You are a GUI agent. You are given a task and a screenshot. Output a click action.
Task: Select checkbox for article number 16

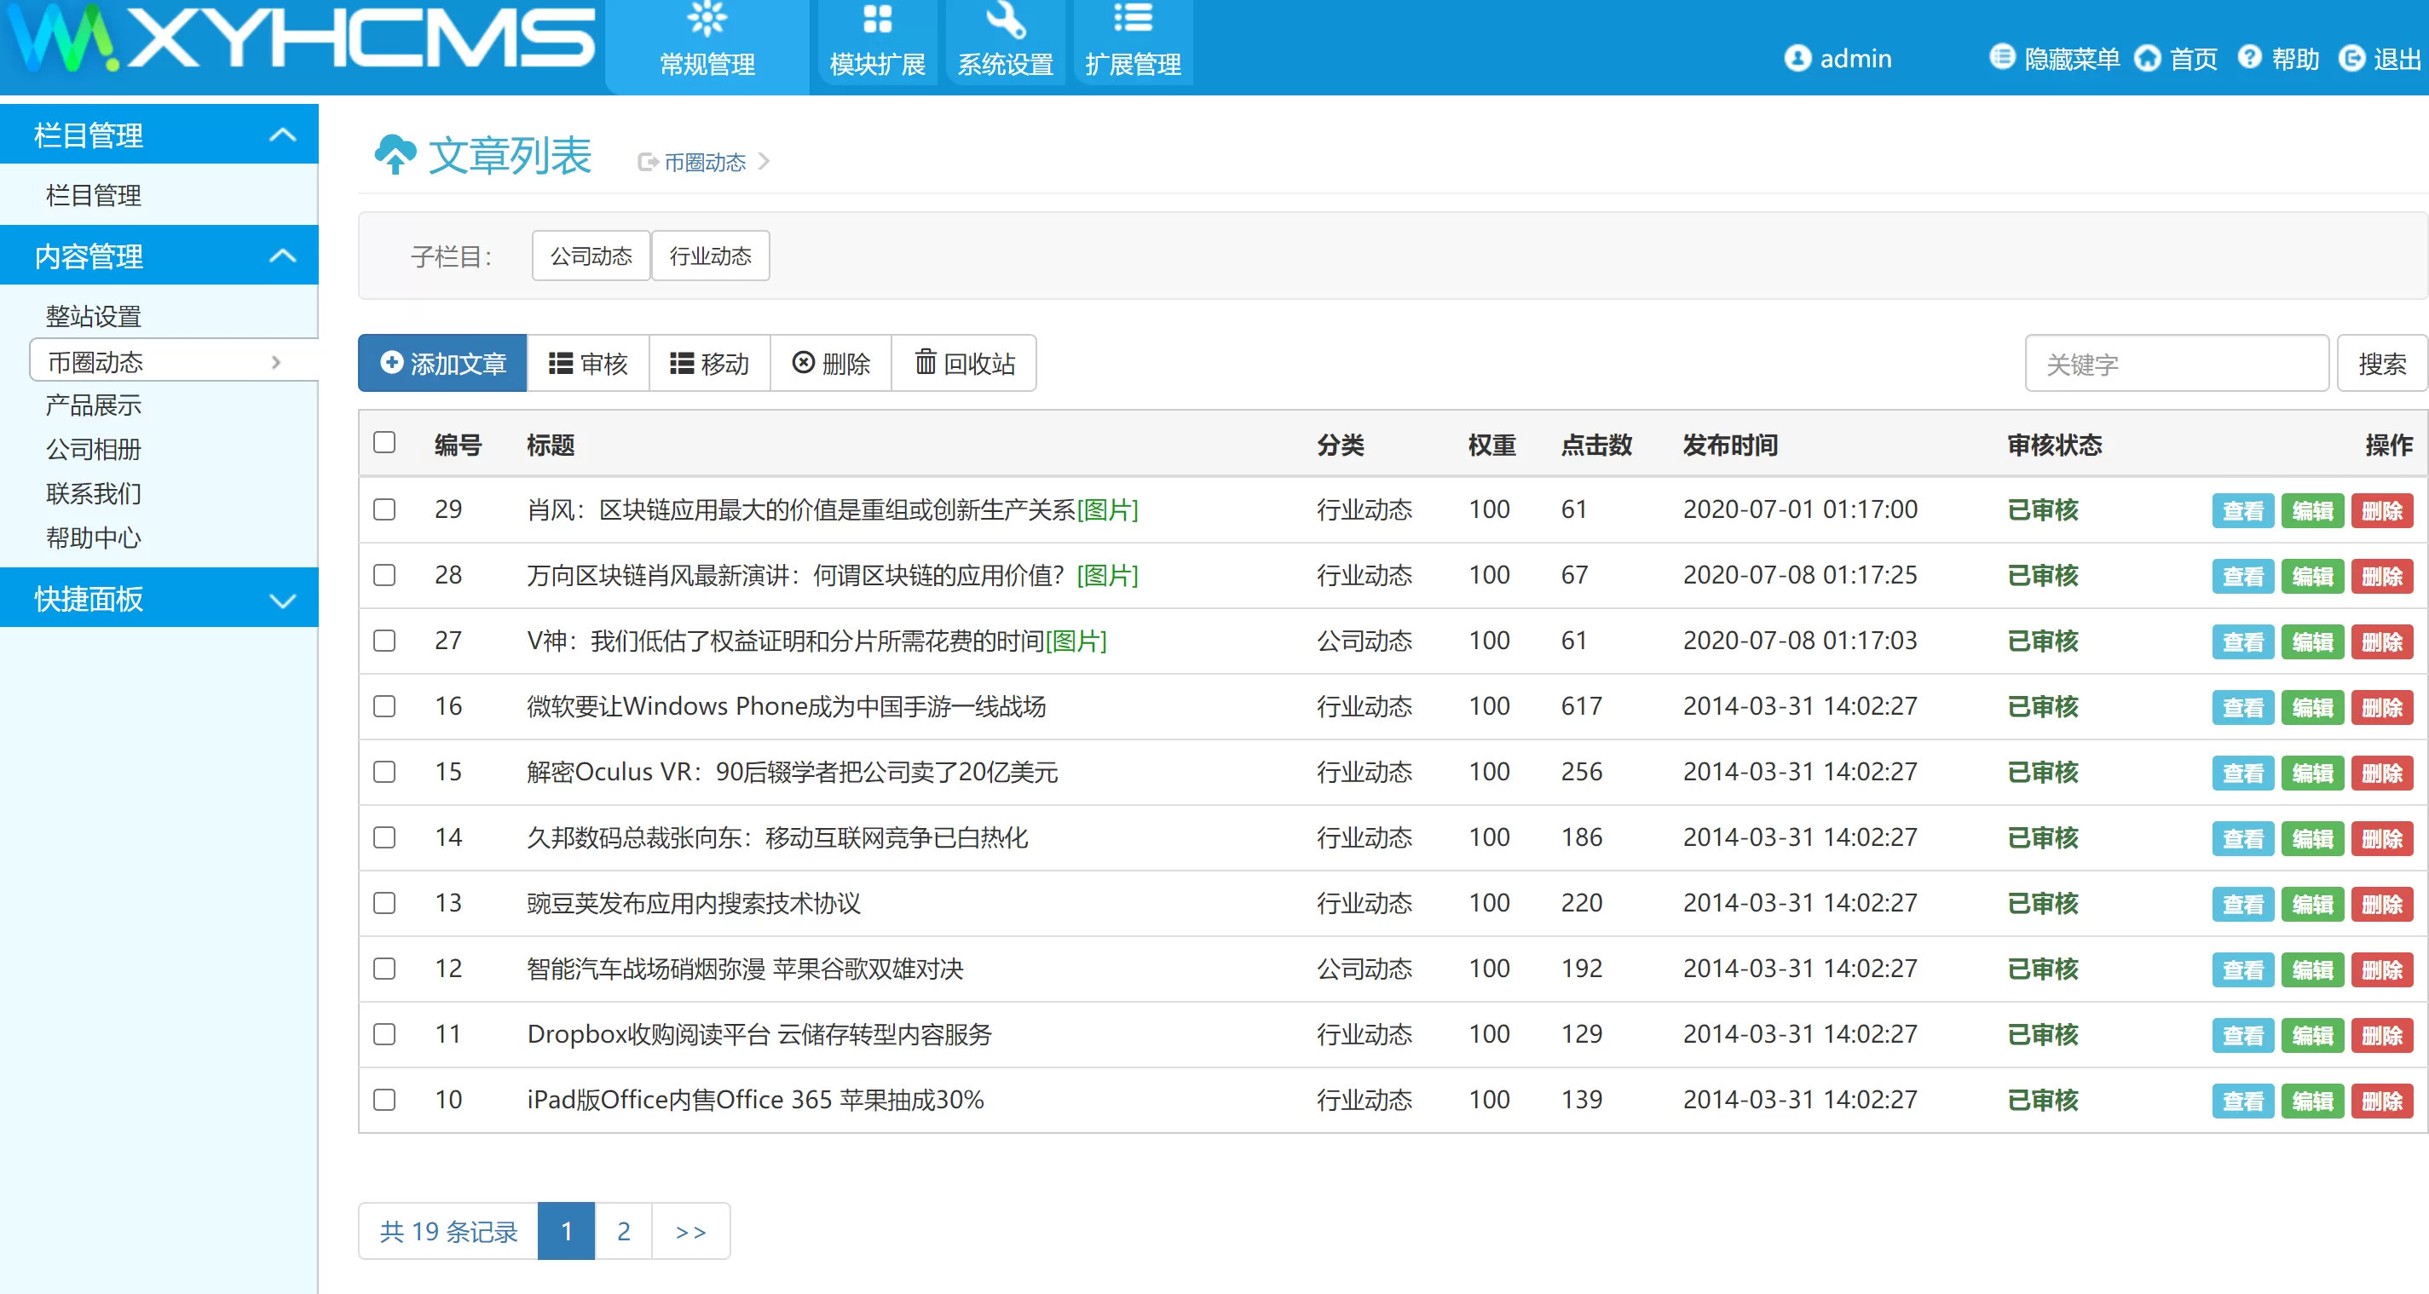[384, 706]
